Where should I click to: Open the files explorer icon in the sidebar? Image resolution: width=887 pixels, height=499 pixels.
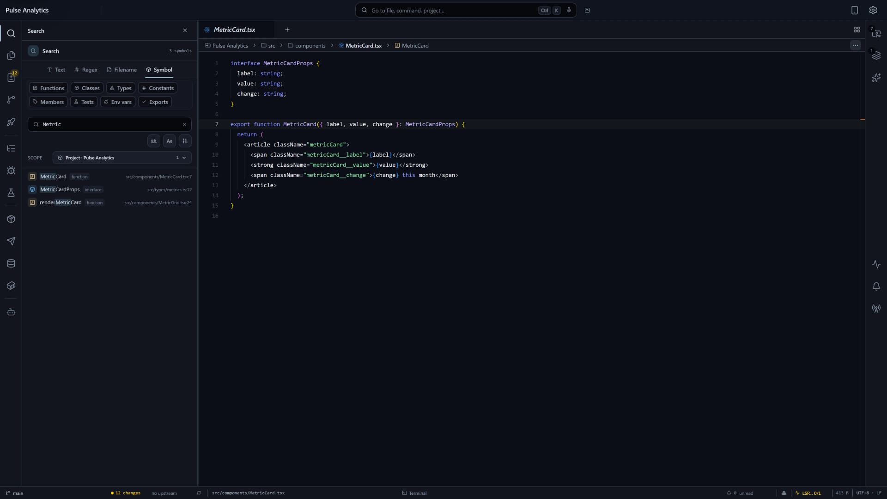click(11, 55)
